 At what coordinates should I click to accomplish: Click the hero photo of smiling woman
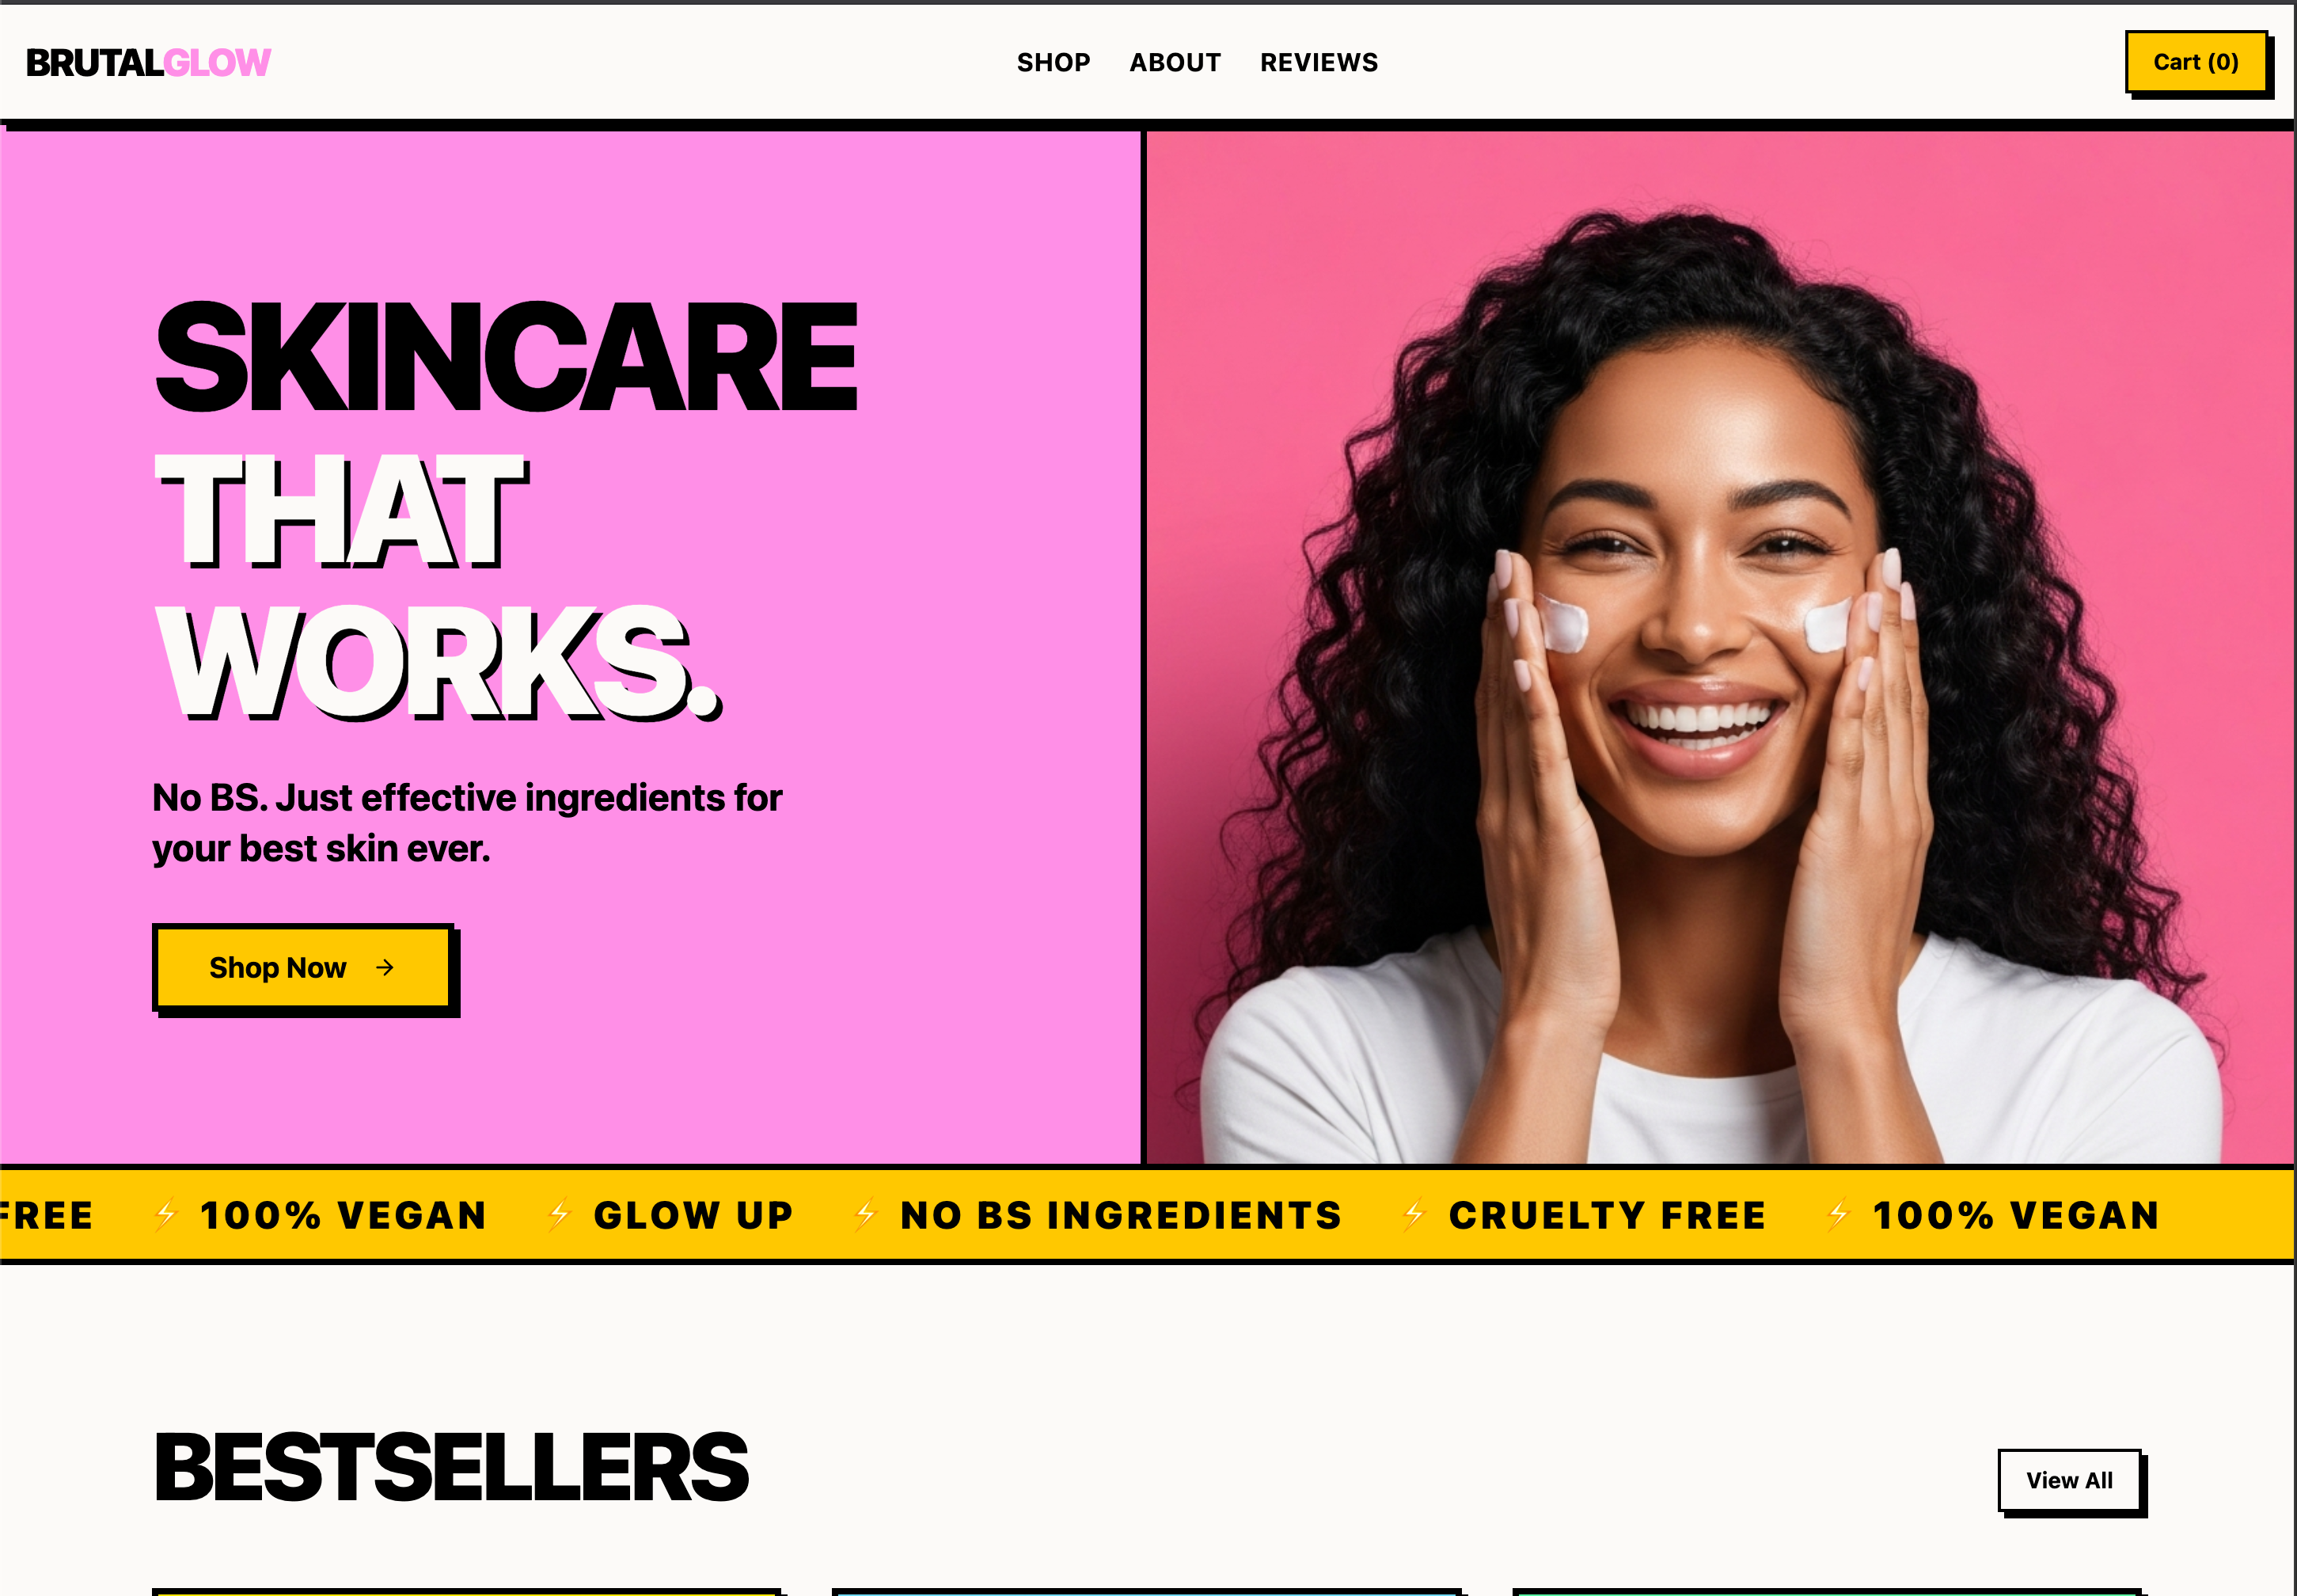[x=1719, y=647]
